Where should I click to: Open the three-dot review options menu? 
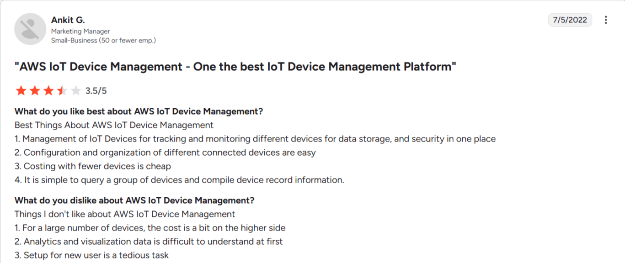606,20
